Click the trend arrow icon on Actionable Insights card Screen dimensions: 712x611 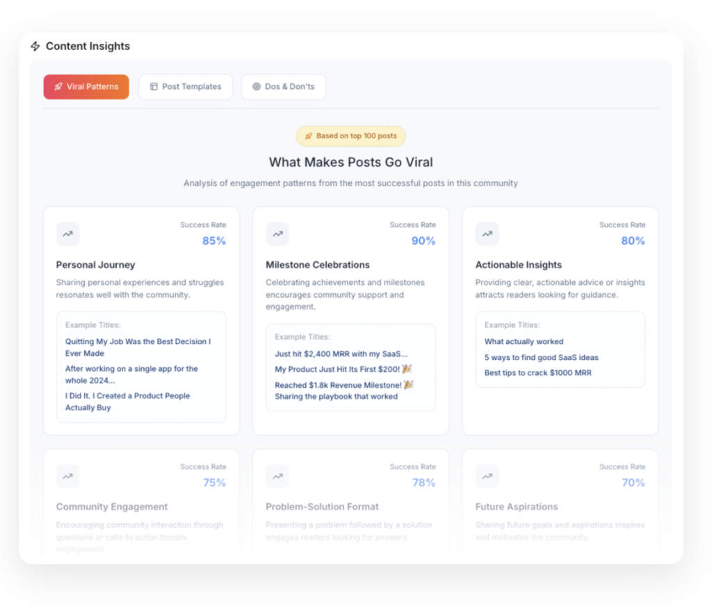pos(487,234)
